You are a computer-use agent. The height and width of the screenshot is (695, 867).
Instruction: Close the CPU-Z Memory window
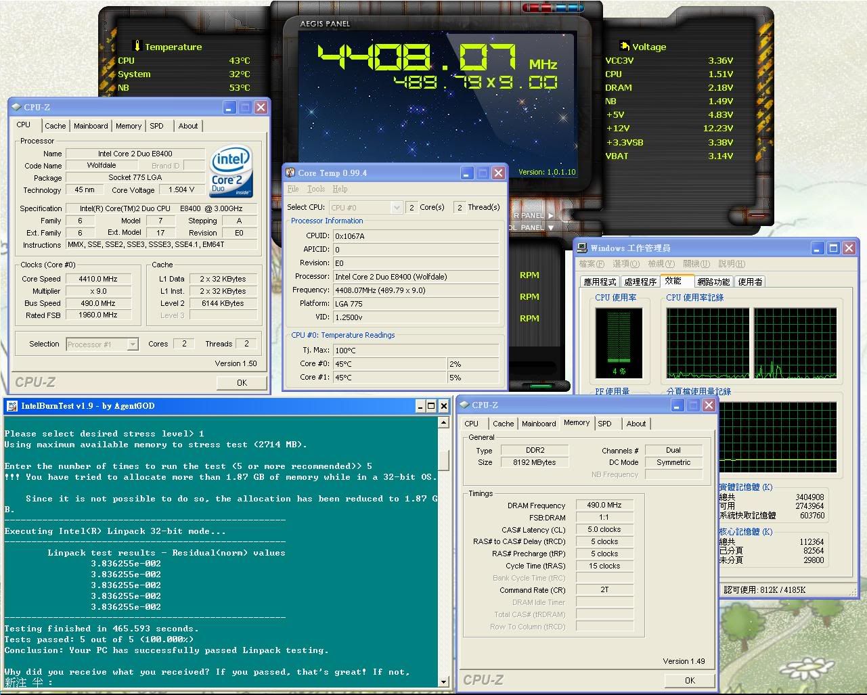point(709,405)
